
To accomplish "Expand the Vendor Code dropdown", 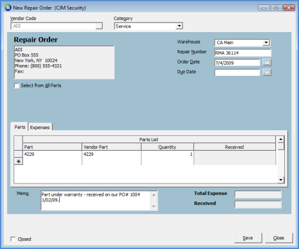I will coord(99,26).
